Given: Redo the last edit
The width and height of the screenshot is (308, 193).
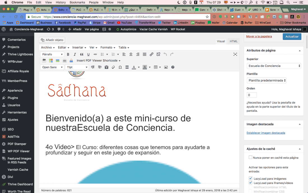Looking at the screenshot, I should 172,54.
